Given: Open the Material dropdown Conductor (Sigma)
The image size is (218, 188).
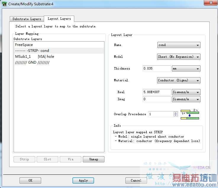Looking at the screenshot, I should point(179,80).
